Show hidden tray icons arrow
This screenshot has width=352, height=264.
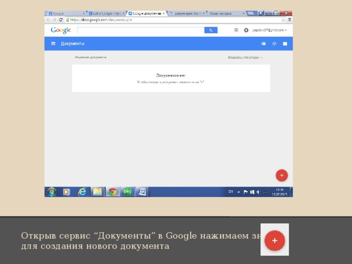[239, 192]
